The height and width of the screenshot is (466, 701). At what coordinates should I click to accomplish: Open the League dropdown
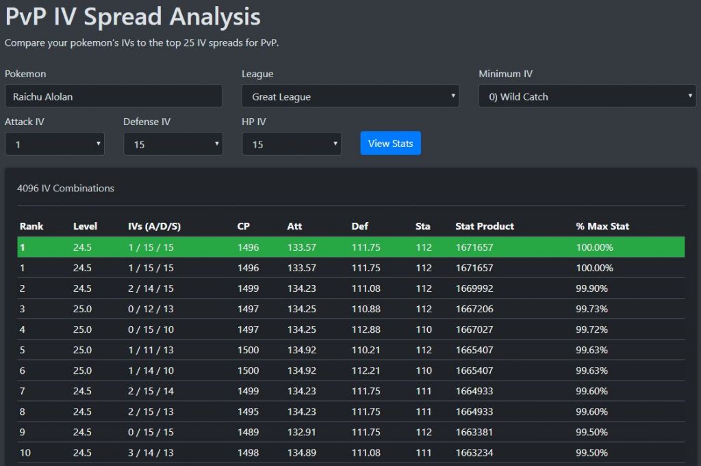(350, 96)
